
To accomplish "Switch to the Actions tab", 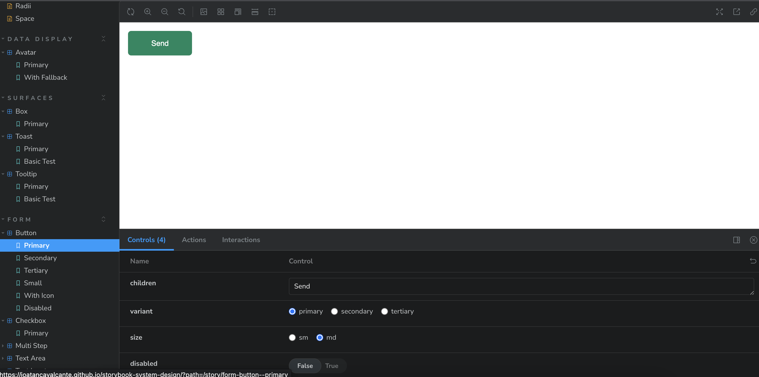I will (194, 240).
